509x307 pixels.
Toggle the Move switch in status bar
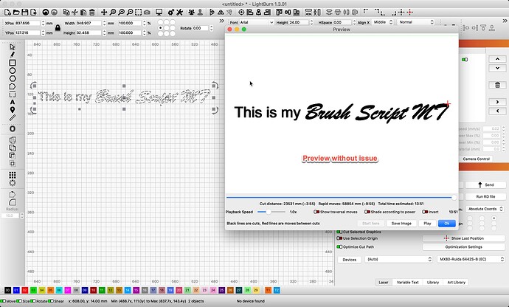3,301
